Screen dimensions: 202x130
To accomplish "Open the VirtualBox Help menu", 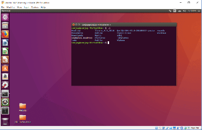I will [43, 7].
